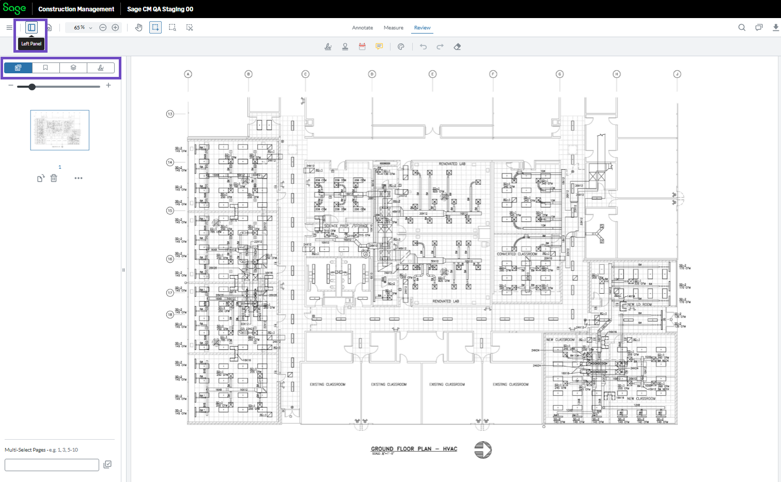Expand page 1 more options ellipsis
Screen dimensions: 781x482
[79, 178]
